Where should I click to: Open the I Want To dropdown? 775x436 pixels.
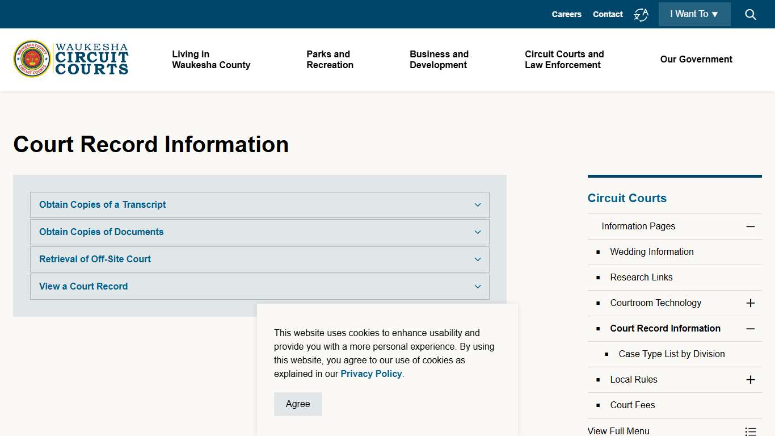694,14
